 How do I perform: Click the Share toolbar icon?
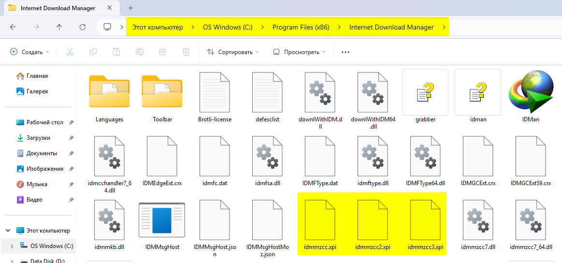[x=163, y=52]
